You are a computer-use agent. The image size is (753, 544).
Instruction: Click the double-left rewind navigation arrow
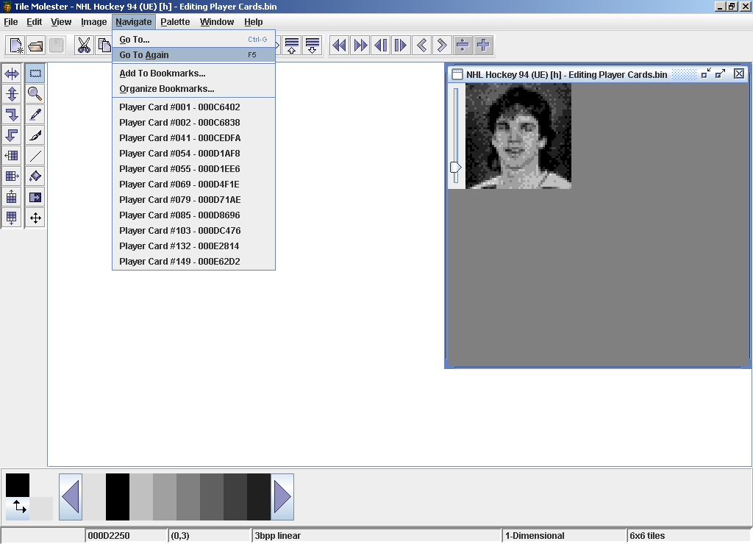(x=339, y=46)
